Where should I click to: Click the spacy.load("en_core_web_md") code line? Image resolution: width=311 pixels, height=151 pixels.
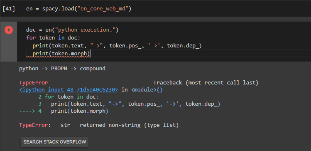pos(79,9)
